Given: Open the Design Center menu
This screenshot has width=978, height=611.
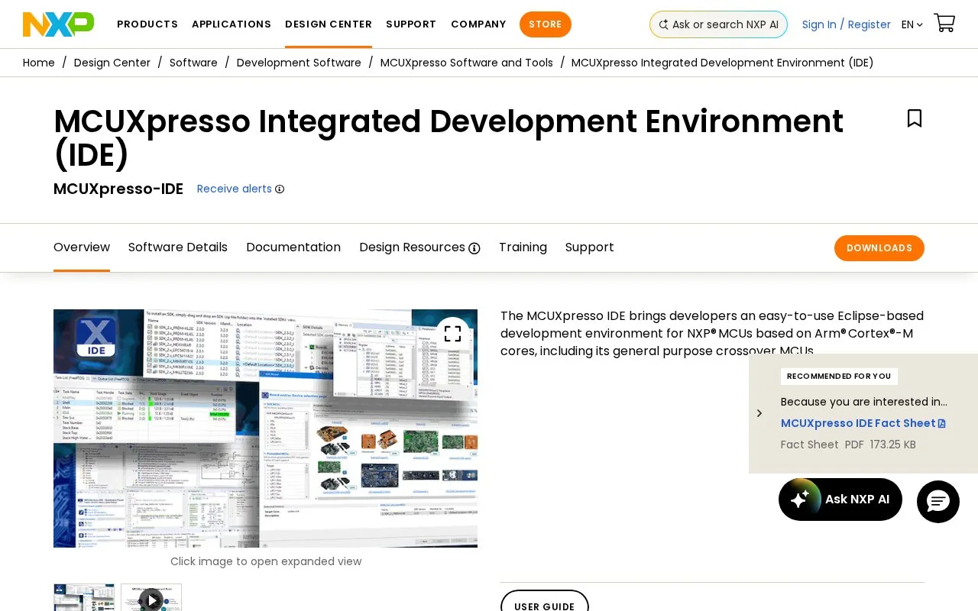Looking at the screenshot, I should click(x=329, y=24).
